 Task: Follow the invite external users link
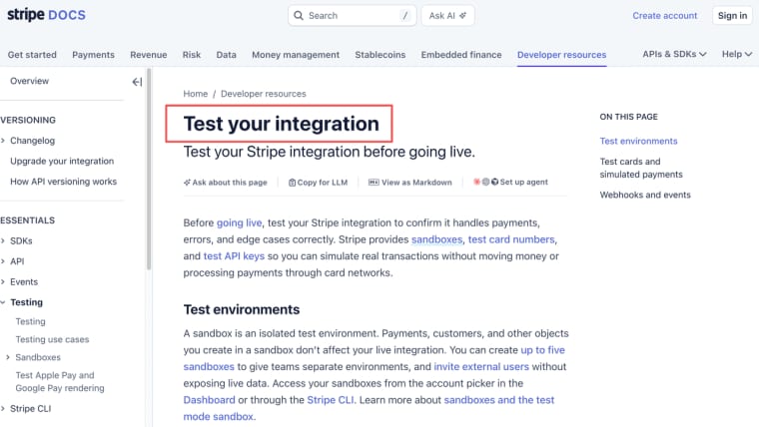click(x=481, y=366)
